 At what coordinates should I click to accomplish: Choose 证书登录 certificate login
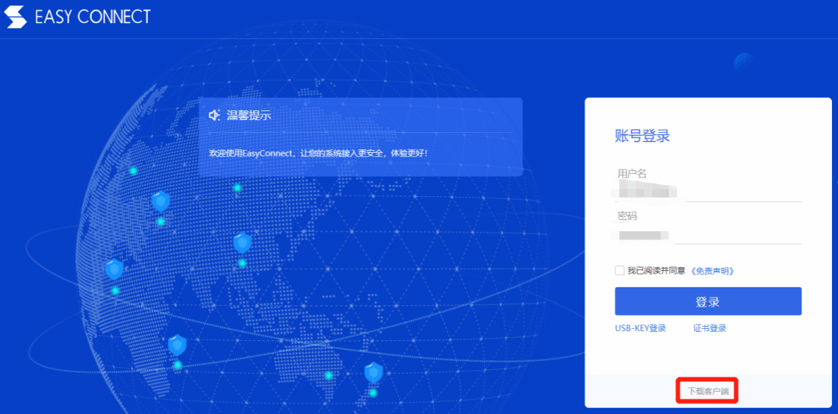click(x=710, y=328)
